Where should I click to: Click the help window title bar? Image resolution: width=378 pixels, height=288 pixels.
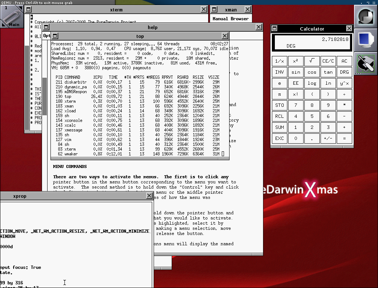point(153,27)
